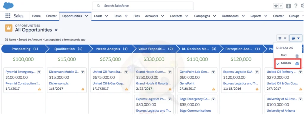
Task: Open actions menu on United Oil Plant card
Action: (126, 72)
